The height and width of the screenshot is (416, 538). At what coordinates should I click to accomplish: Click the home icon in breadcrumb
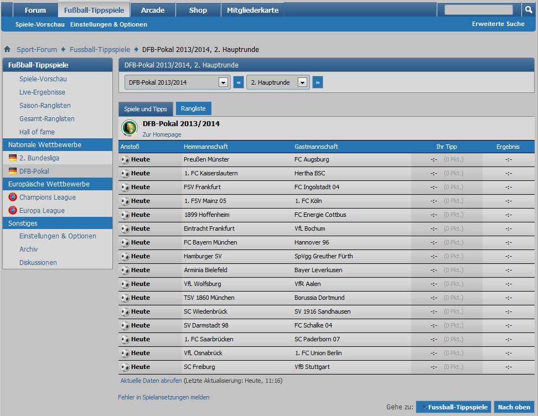click(x=7, y=49)
